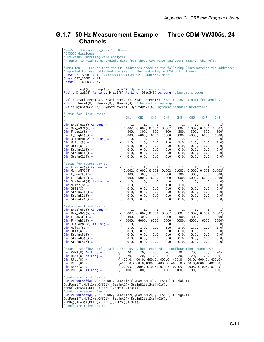This screenshot has width=264, height=342.
Task: Click the page number 'G-11'
Action: (x=234, y=324)
